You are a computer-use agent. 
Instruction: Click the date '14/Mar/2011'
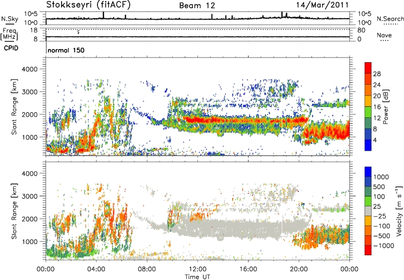click(x=322, y=5)
